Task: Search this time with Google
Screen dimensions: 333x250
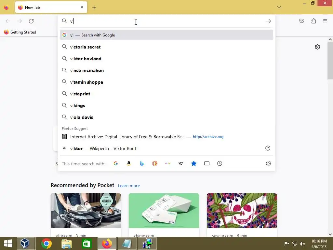Action: (116, 163)
